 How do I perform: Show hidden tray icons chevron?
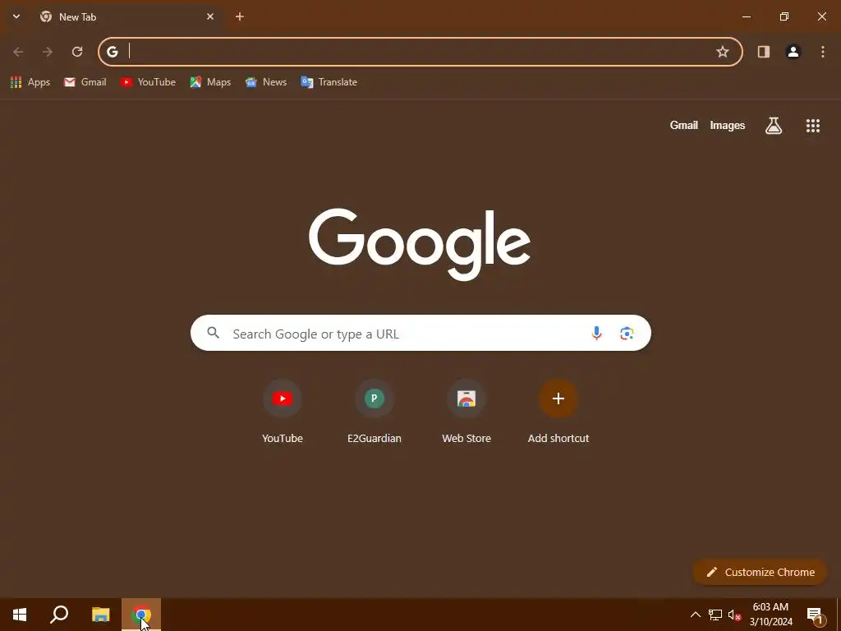pos(695,615)
